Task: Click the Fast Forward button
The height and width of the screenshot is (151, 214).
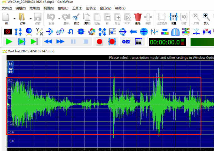Action: coord(60,42)
